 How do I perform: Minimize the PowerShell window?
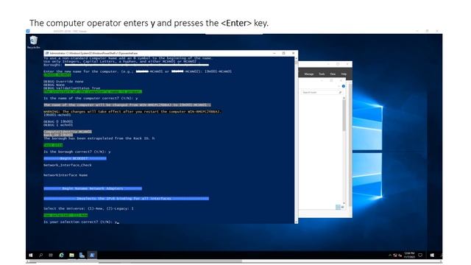click(274, 53)
